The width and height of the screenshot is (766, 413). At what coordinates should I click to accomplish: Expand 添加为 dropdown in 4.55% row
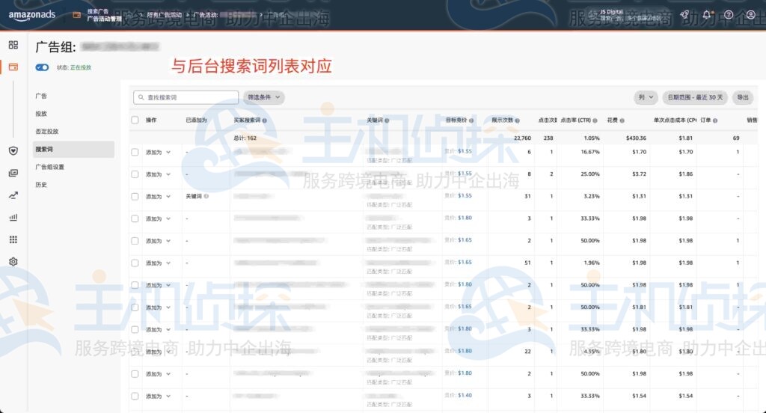[x=159, y=352]
